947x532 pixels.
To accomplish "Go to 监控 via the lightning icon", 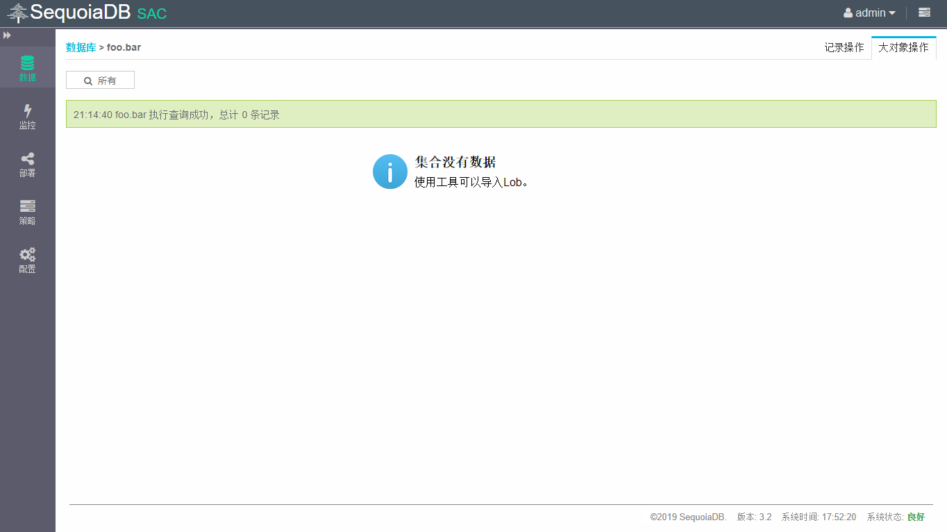I will click(x=27, y=116).
